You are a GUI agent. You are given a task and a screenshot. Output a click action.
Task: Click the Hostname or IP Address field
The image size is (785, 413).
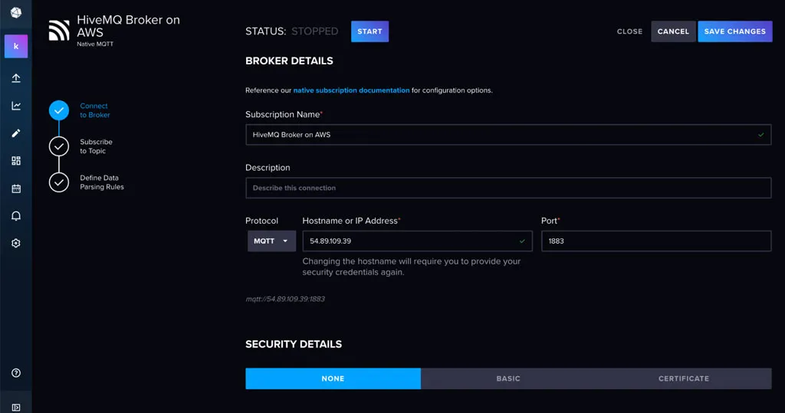417,241
